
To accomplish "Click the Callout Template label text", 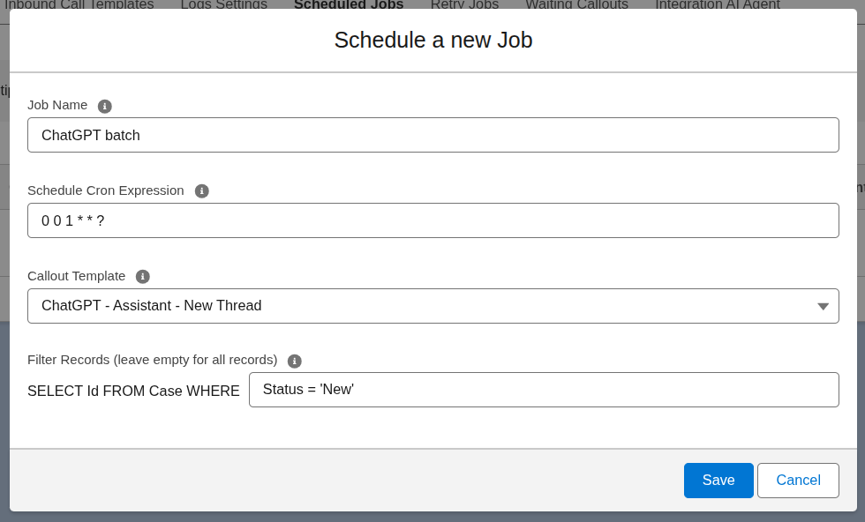I will 77,276.
